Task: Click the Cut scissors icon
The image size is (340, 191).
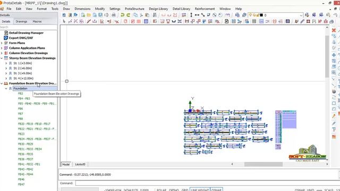Action: click(141, 15)
